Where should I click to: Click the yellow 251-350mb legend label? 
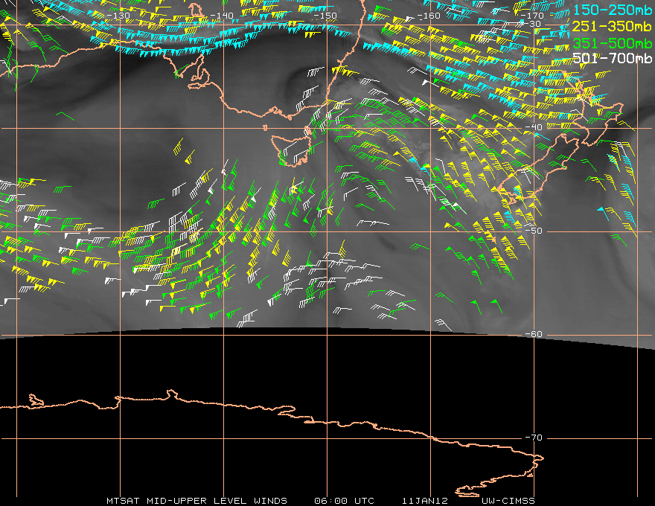tap(613, 26)
